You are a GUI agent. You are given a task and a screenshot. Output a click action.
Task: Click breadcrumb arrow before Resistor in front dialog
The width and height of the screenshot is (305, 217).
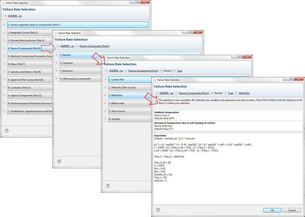tap(212, 93)
